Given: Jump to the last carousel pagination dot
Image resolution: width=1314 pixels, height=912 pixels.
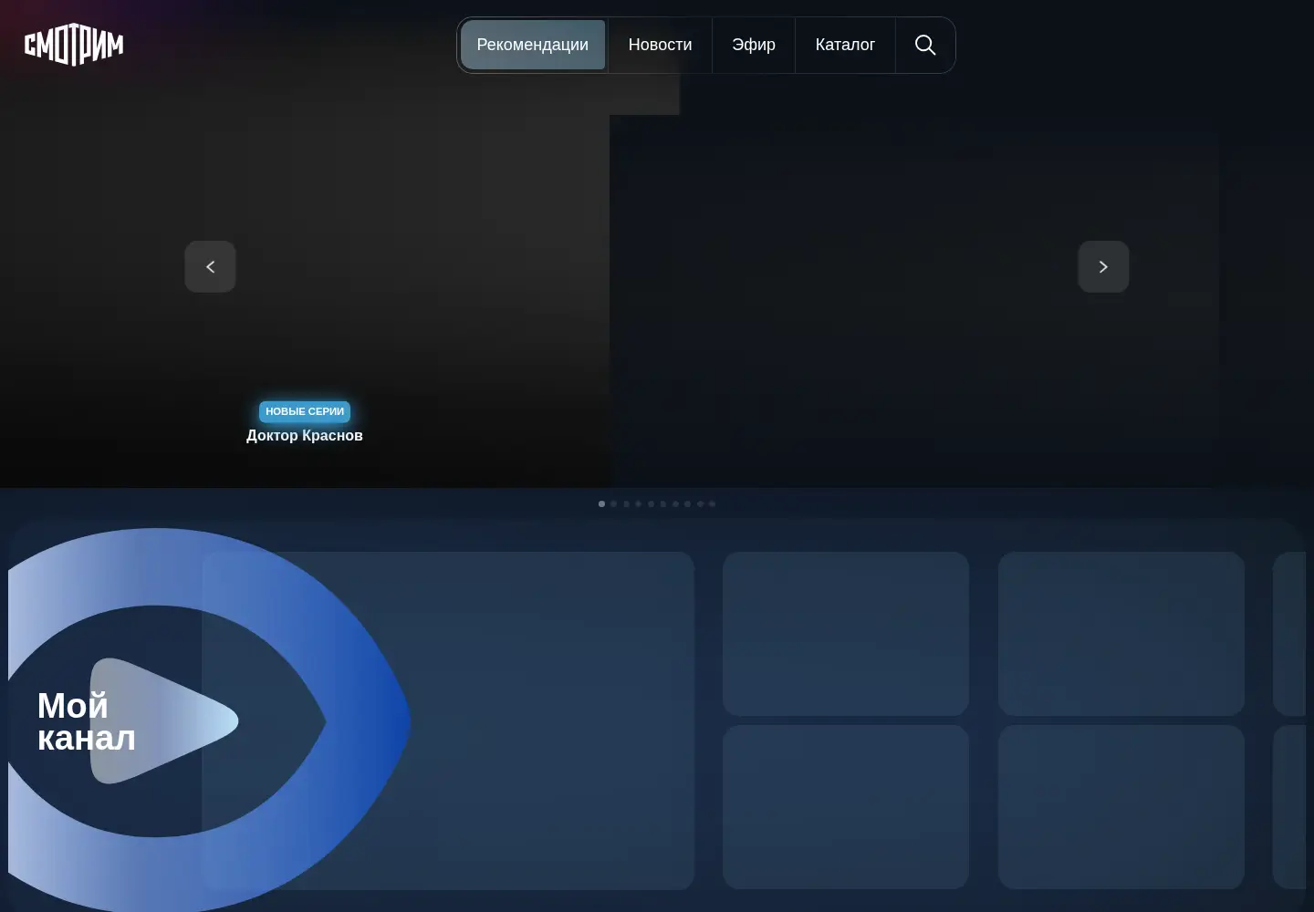Looking at the screenshot, I should coord(713,503).
